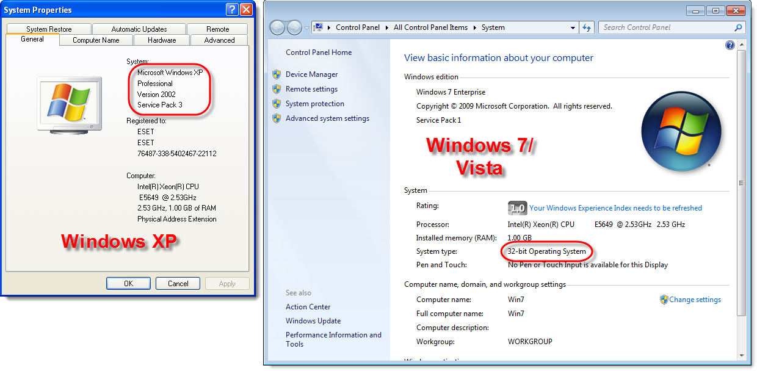Open Windows Experience Index refresh link
The width and height of the screenshot is (757, 371).
pos(615,208)
